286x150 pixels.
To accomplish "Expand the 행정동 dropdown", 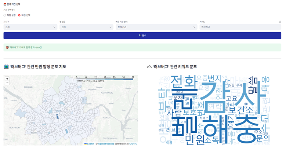I will tap(86, 27).
